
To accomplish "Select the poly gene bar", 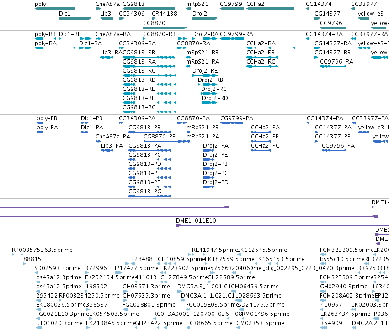I will (54, 9).
